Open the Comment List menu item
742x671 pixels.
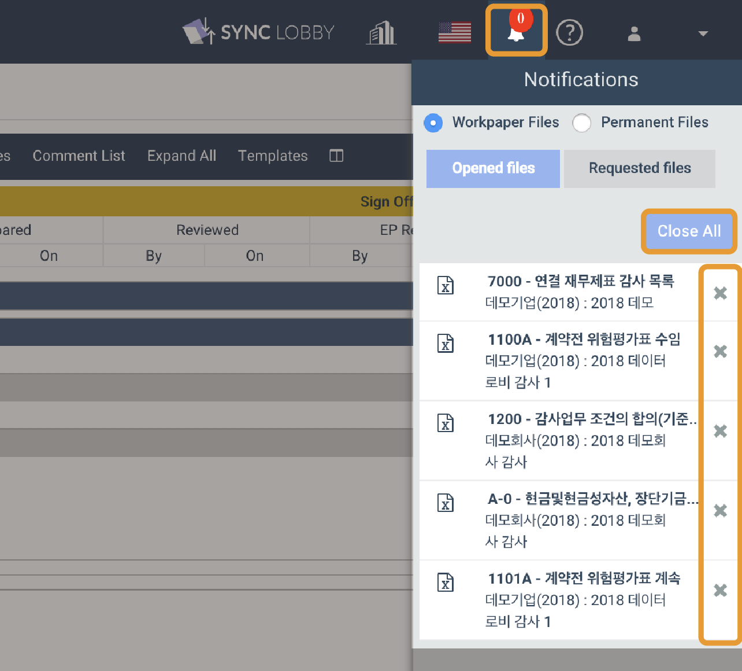pos(79,156)
